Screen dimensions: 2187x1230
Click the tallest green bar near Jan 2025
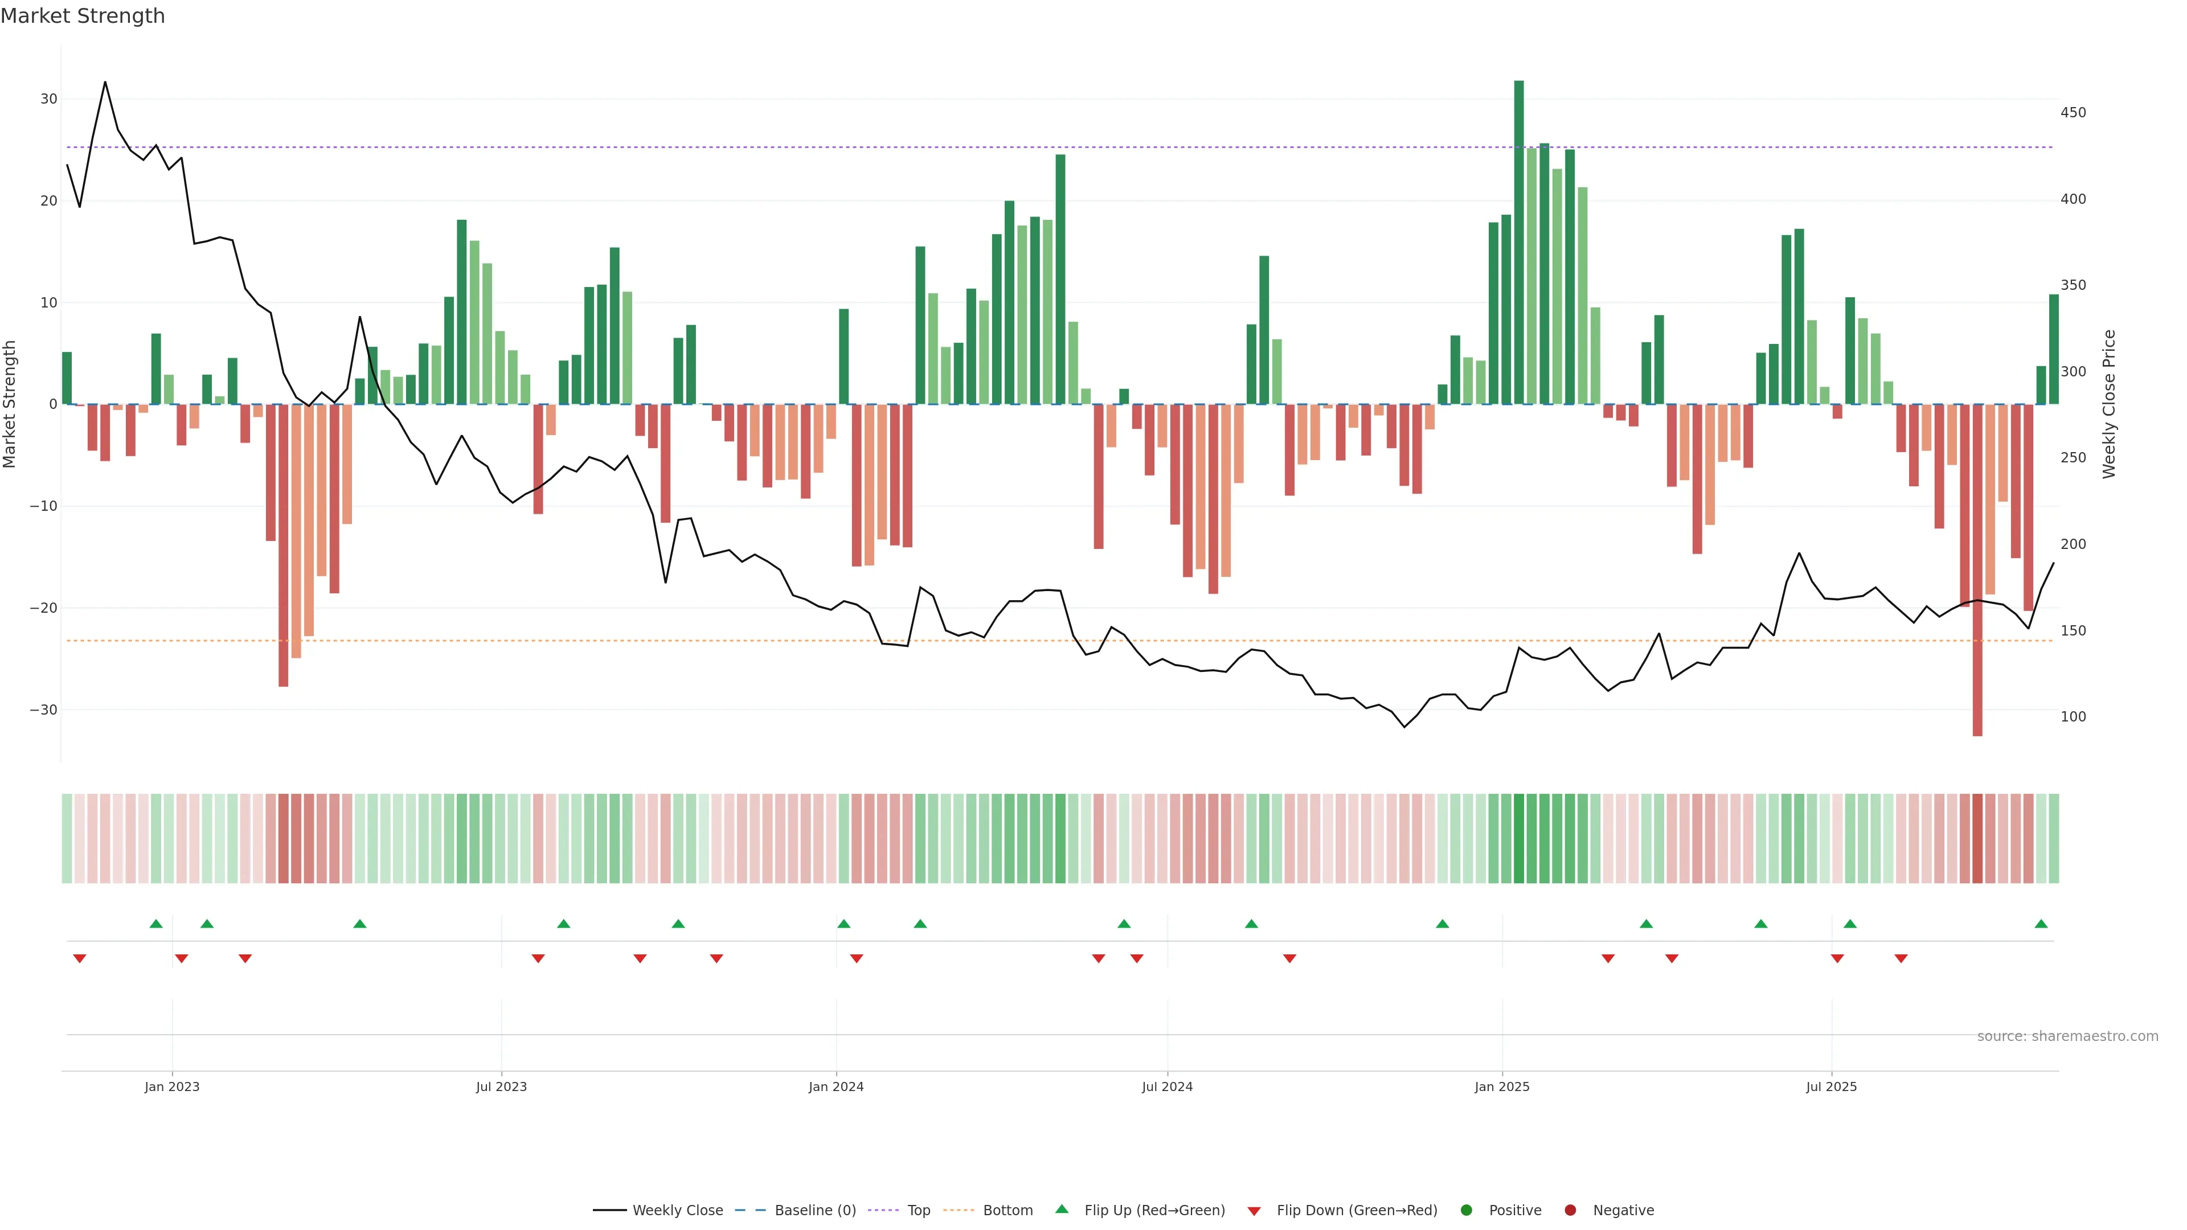click(x=1519, y=242)
